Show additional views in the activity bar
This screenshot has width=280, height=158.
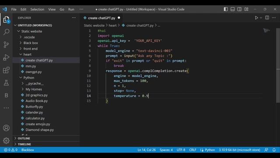[x=6, y=108]
